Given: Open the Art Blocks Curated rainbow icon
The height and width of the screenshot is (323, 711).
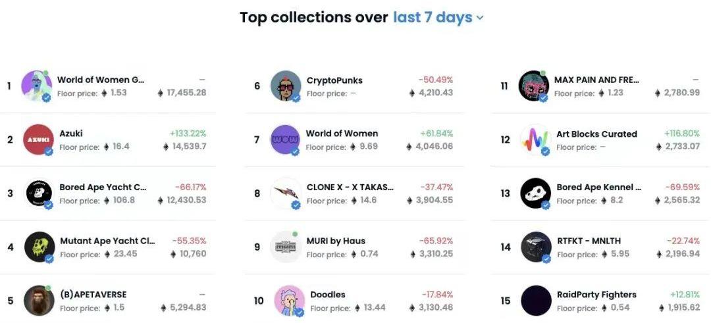Looking at the screenshot, I should point(535,139).
